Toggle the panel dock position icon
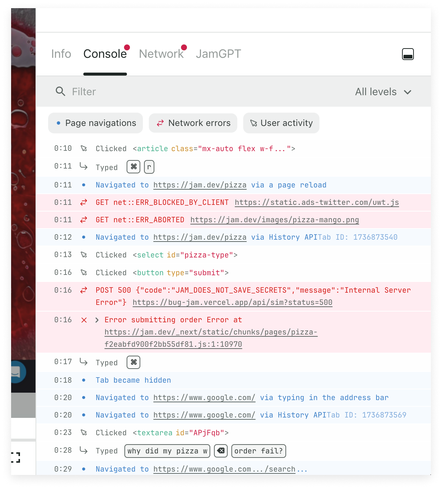442x489 pixels. pyautogui.click(x=408, y=54)
